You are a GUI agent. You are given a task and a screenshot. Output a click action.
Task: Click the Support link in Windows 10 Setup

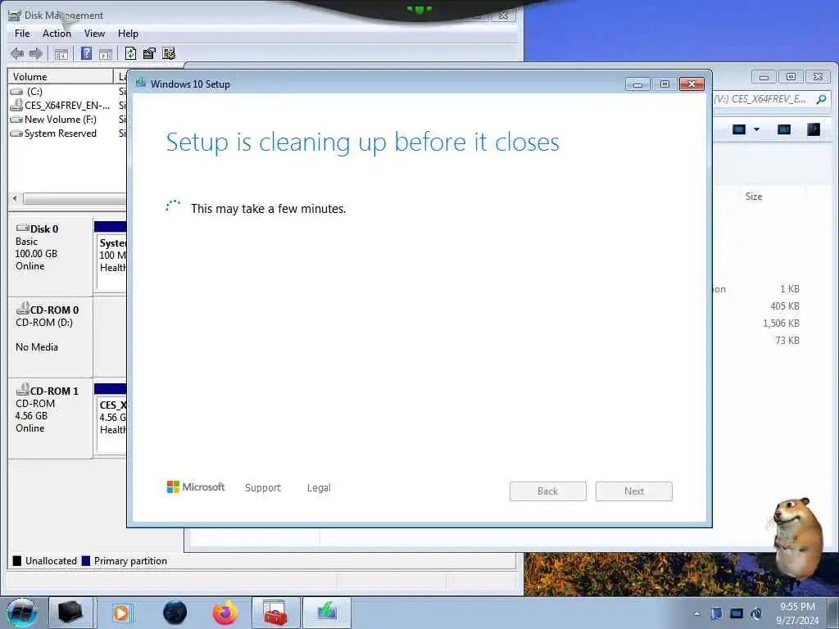pos(263,488)
